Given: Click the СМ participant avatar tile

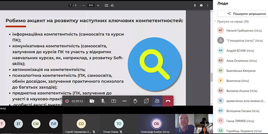Looking at the screenshot, I should pyautogui.click(x=36, y=124).
